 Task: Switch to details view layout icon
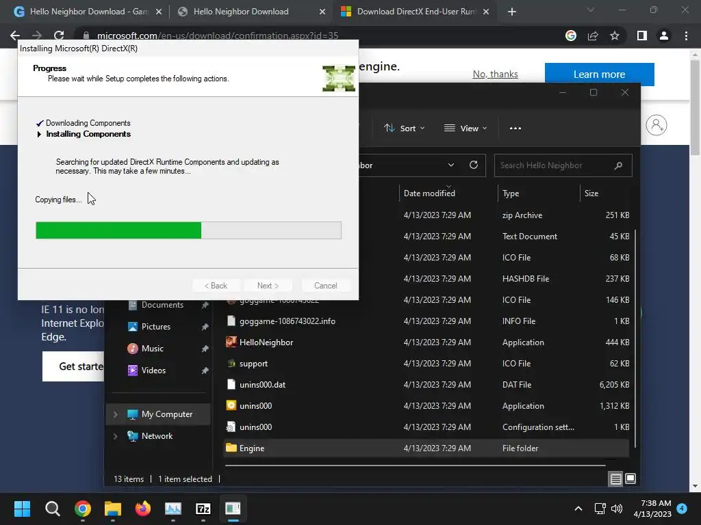(x=615, y=479)
